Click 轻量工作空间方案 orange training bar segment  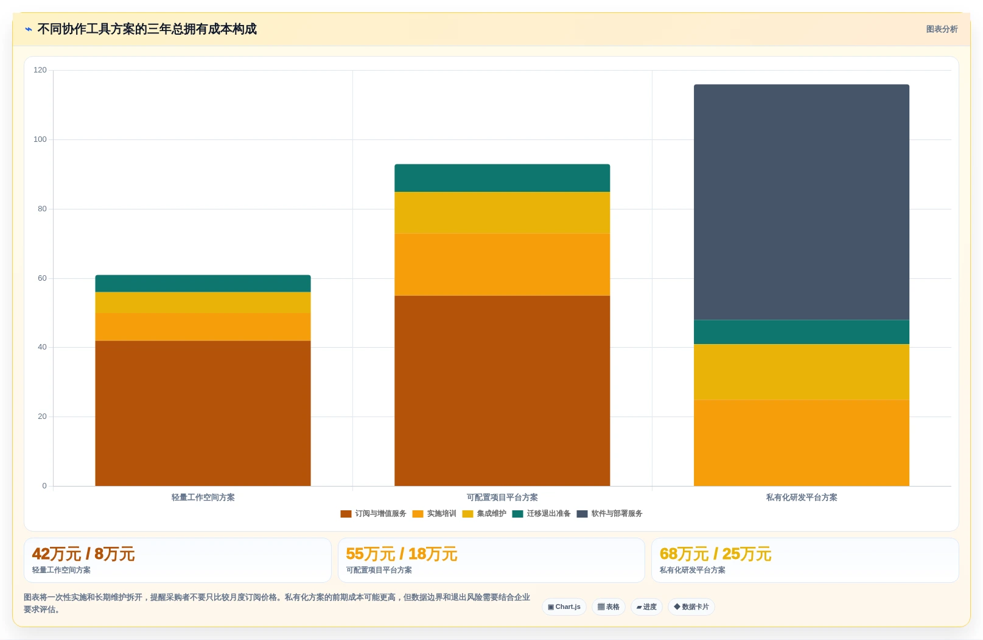203,327
